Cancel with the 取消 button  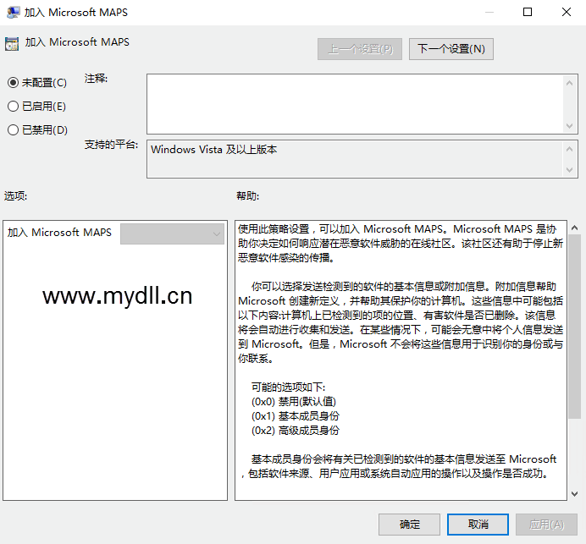[478, 525]
